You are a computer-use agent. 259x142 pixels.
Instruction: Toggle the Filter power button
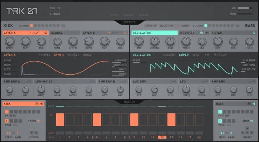click(254, 33)
